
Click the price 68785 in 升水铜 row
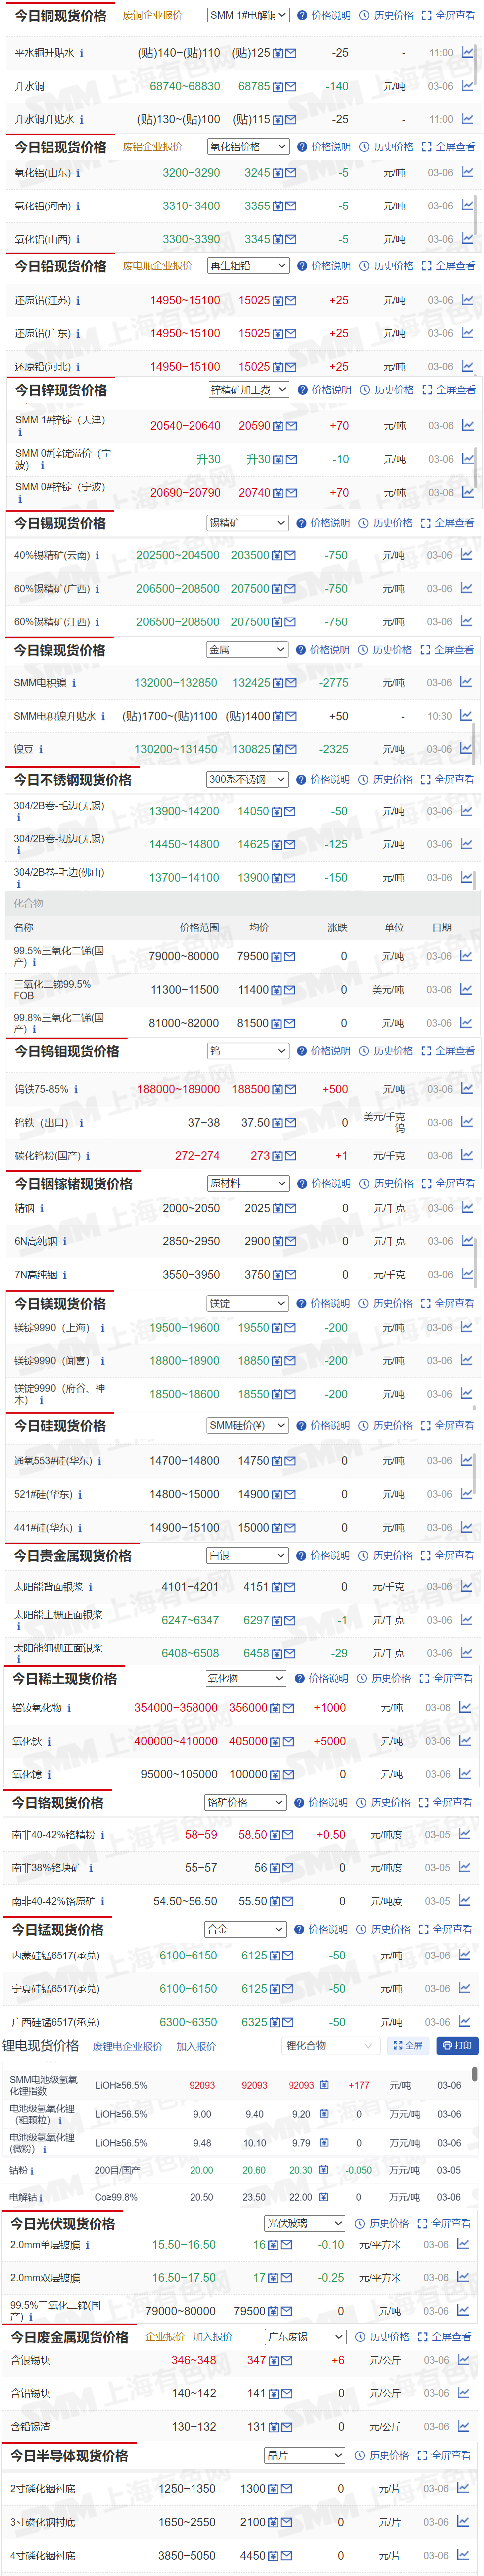[x=254, y=87]
